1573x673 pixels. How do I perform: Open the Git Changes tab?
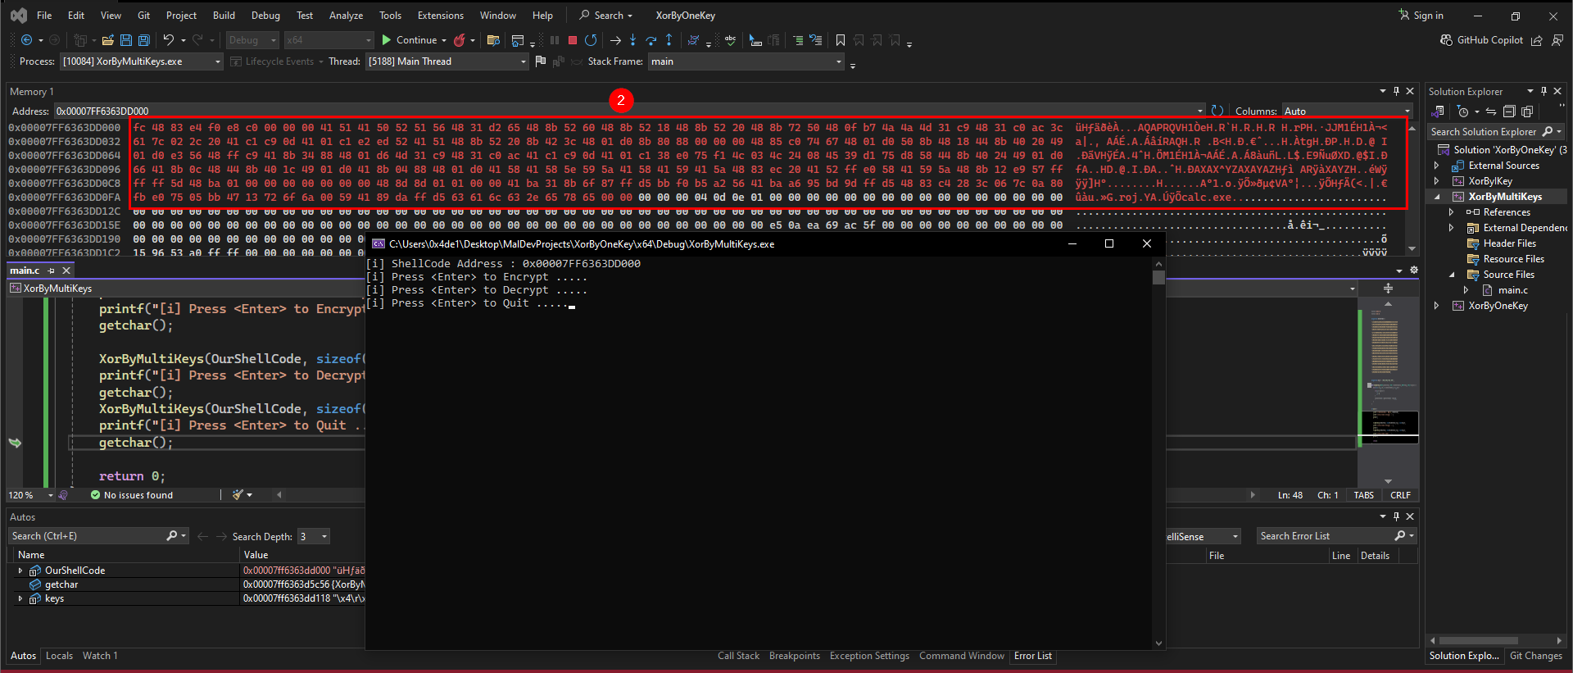(x=1535, y=656)
